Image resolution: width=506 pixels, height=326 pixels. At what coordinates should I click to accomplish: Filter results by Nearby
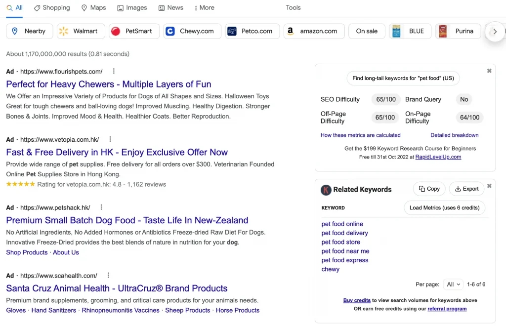pos(29,31)
